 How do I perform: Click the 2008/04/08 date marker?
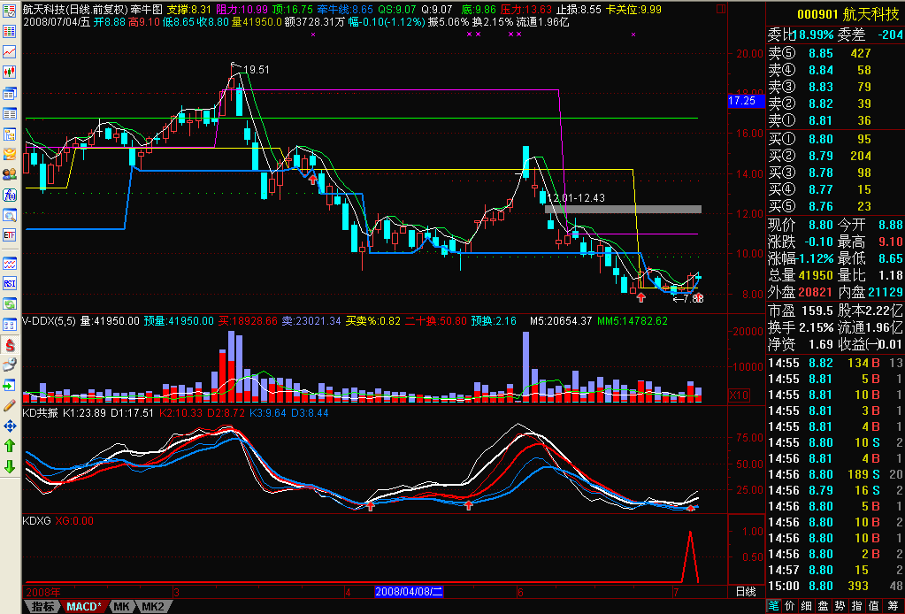pos(409,592)
